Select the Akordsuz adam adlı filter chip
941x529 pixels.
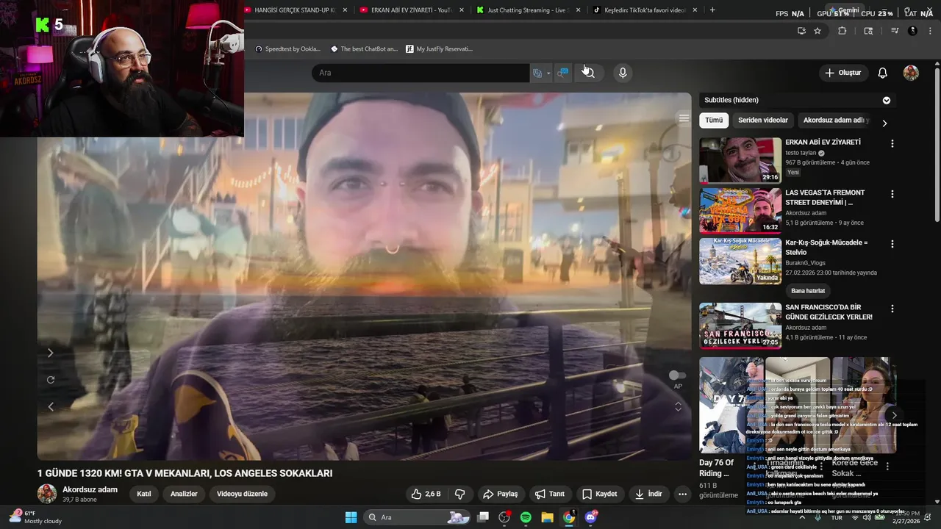(836, 120)
